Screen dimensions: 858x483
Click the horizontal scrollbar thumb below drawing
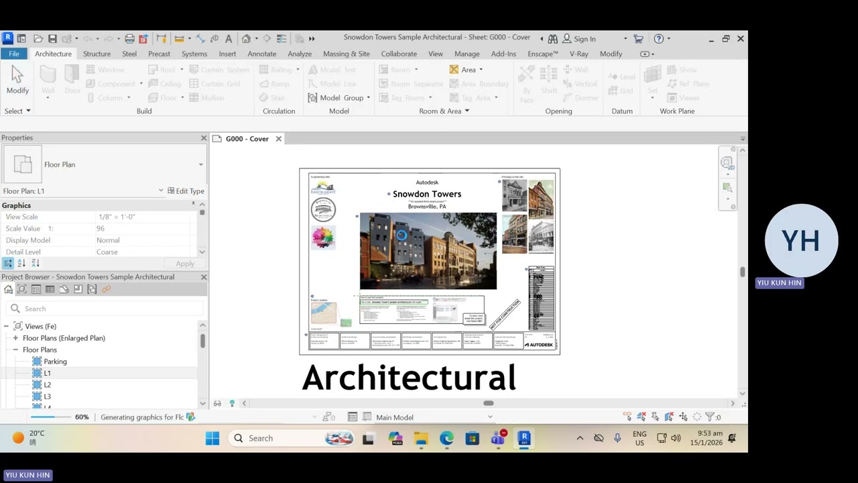coord(489,403)
